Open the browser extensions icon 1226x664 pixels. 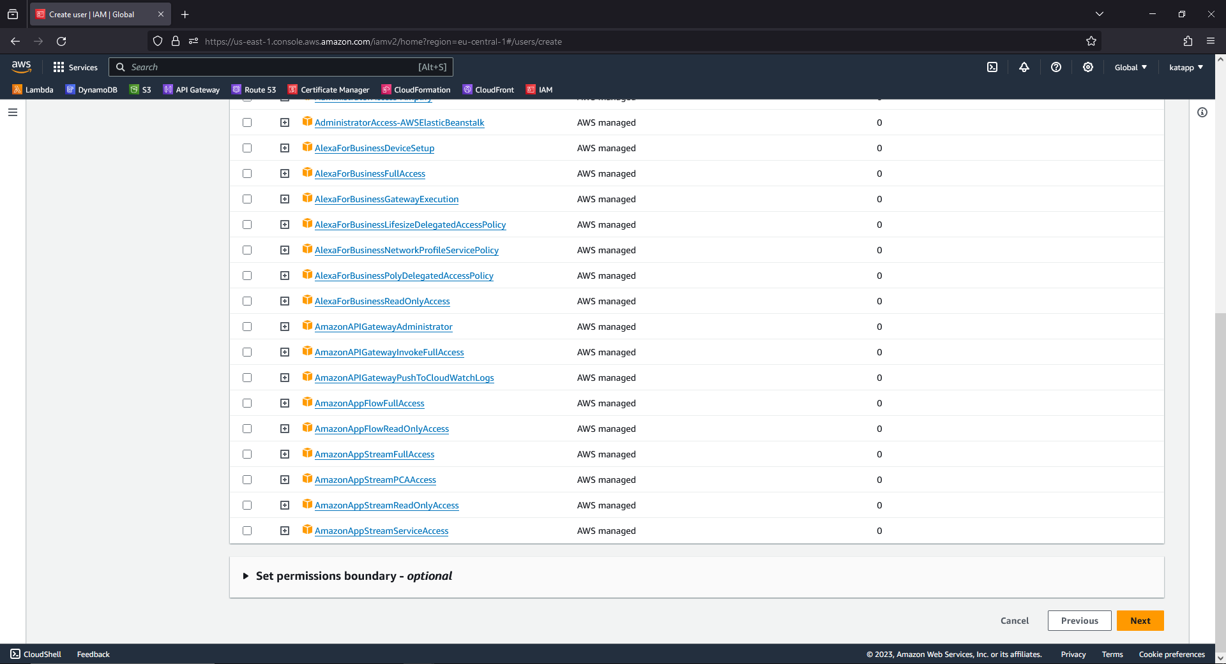[x=1188, y=41]
